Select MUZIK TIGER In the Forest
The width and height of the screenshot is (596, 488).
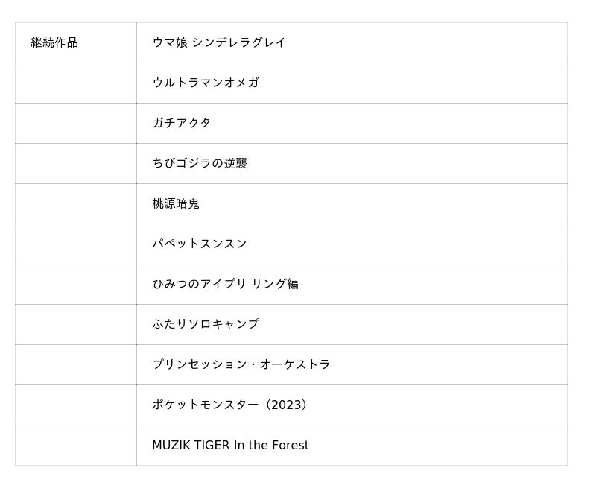[x=230, y=445]
